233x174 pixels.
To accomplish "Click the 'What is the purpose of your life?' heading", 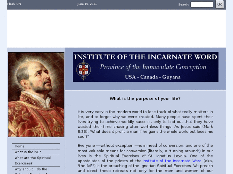I will tap(145, 98).
